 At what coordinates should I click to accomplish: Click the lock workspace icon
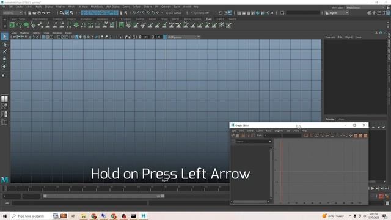(388, 7)
